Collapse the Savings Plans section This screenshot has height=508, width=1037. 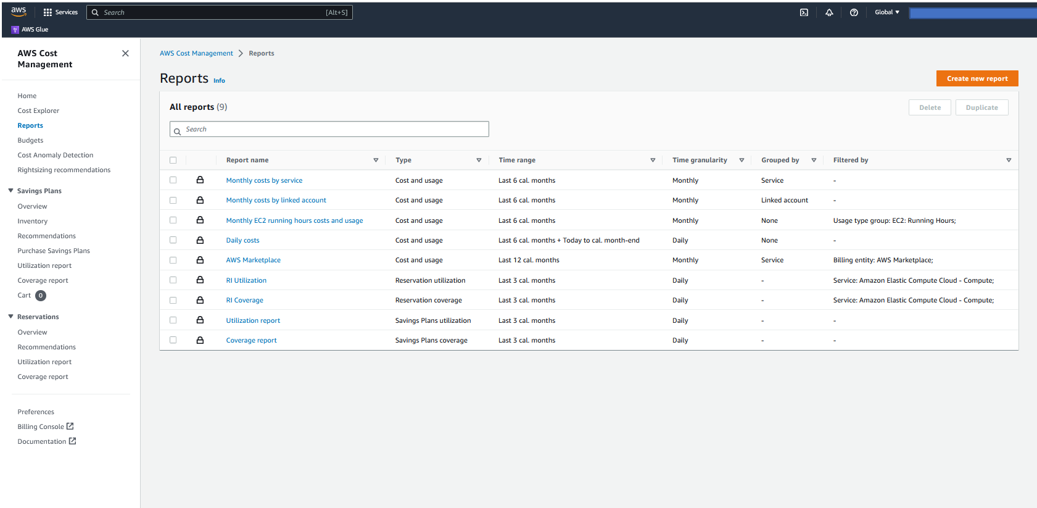point(10,191)
